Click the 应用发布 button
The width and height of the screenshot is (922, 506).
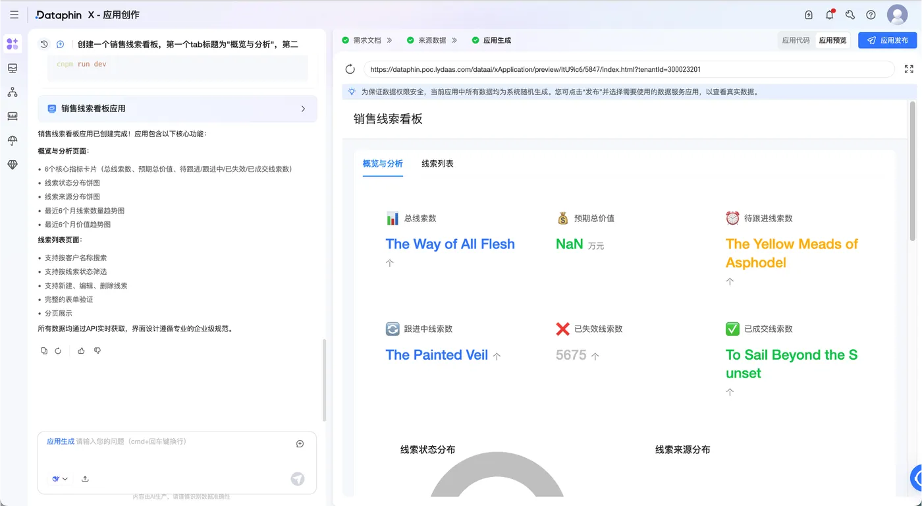pos(887,40)
